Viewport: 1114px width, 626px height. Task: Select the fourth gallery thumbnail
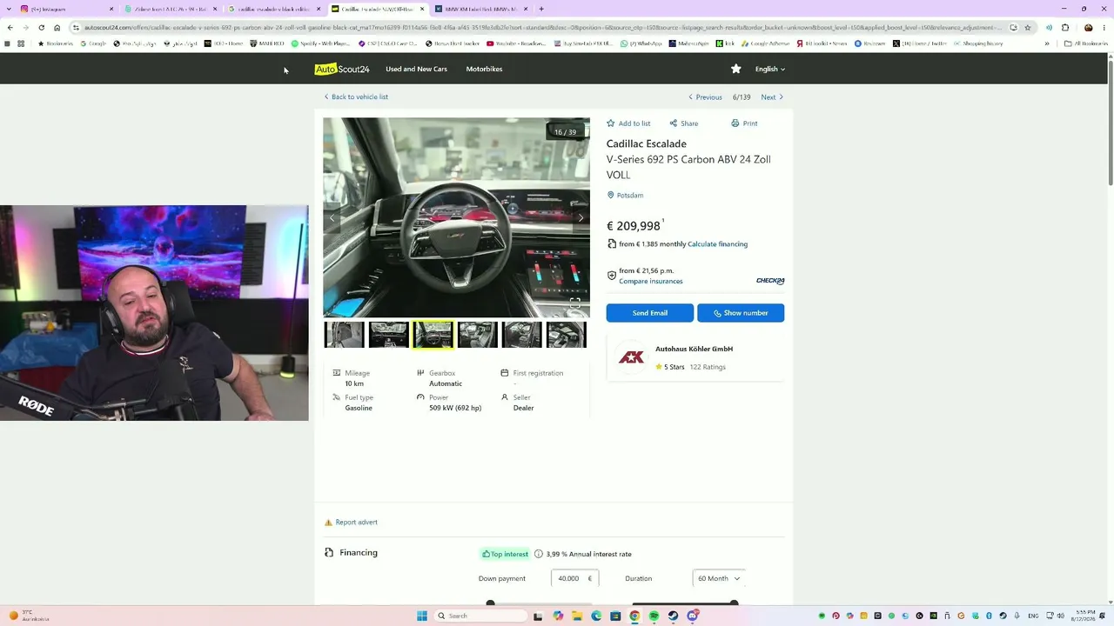point(478,335)
